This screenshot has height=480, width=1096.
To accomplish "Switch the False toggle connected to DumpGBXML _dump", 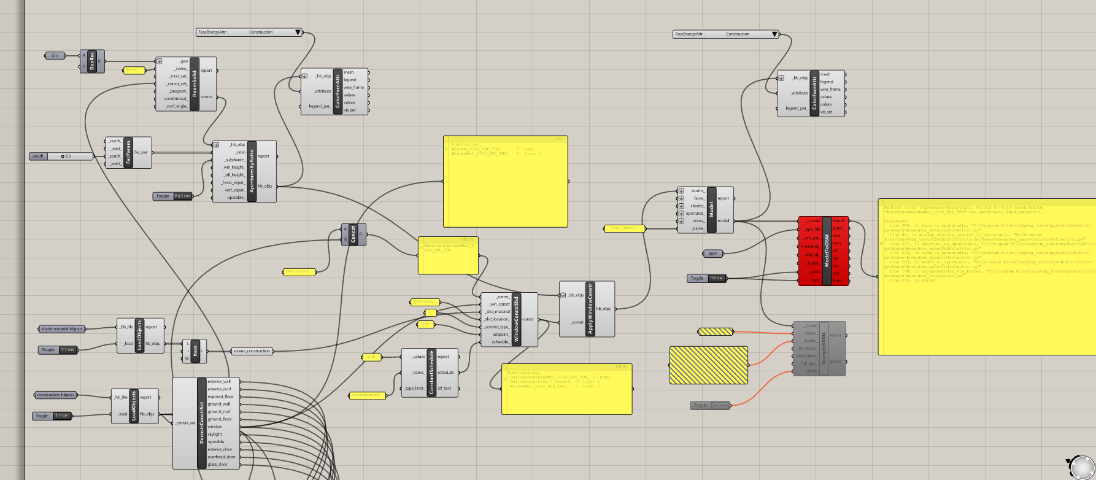I will pyautogui.click(x=720, y=406).
